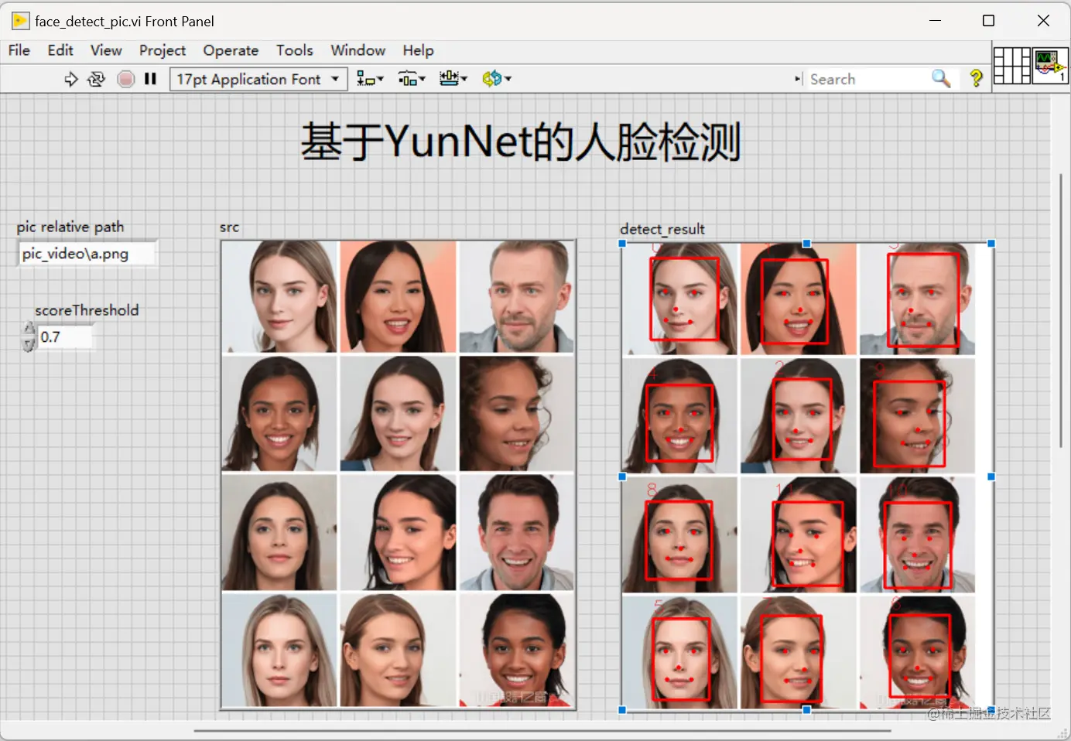
Task: Abort execution with the stop icon
Action: [125, 78]
